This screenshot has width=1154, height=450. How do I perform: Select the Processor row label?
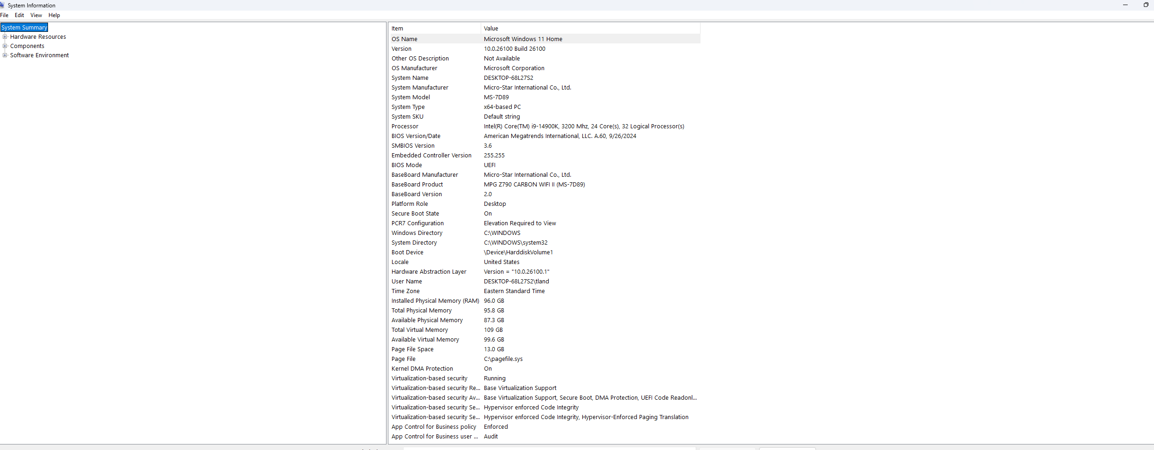(405, 126)
